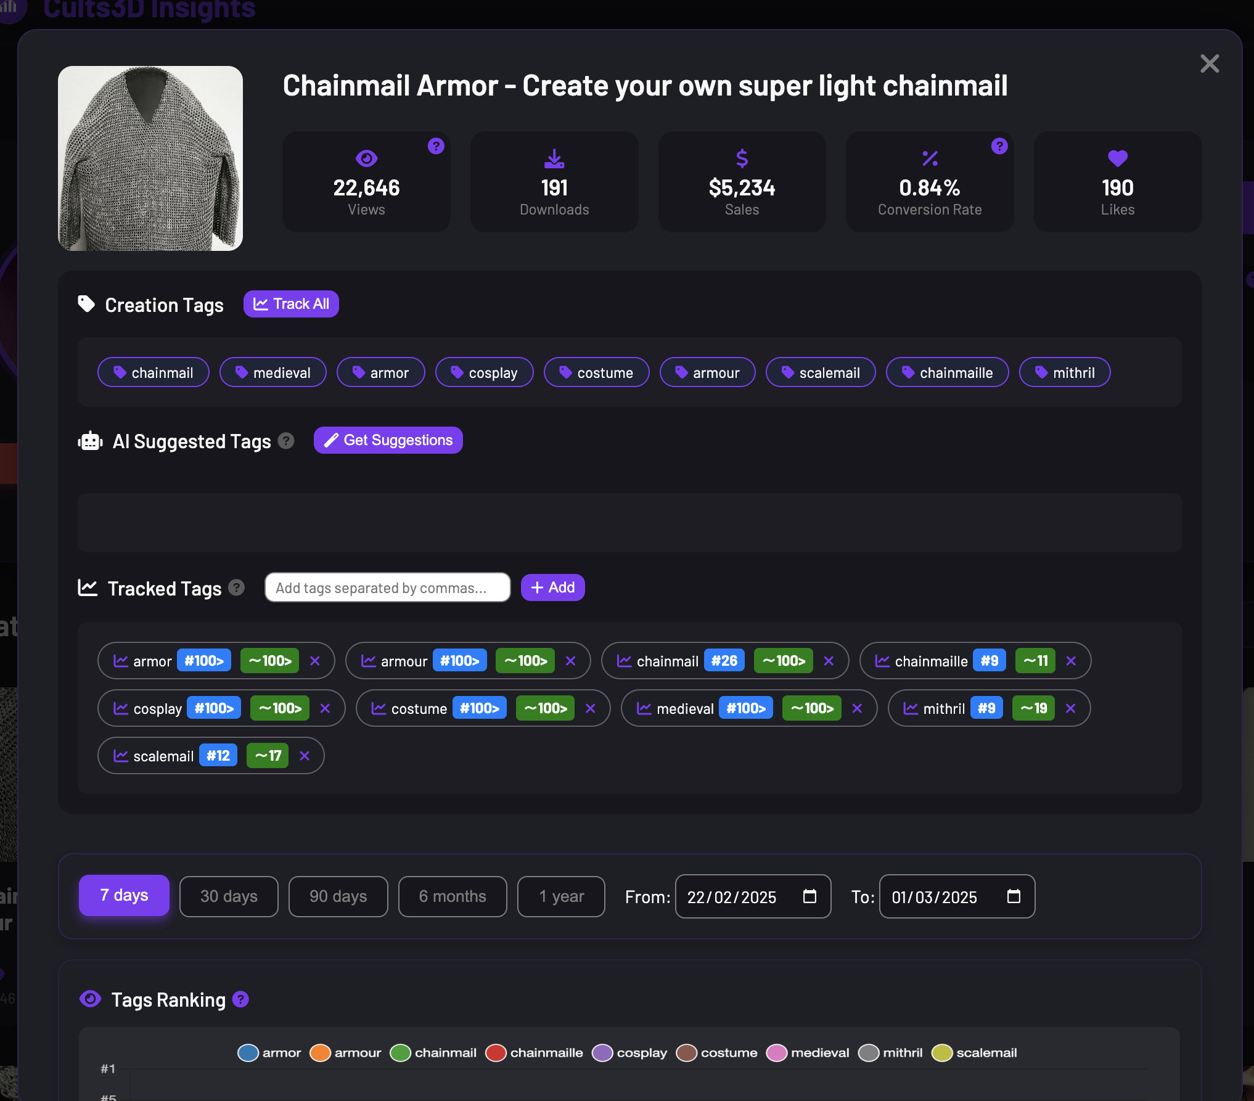
Task: Click the Add tracked tags button
Action: point(553,587)
